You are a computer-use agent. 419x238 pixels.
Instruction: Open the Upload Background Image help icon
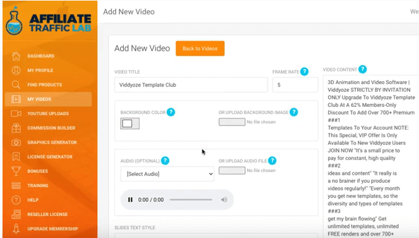click(x=294, y=112)
